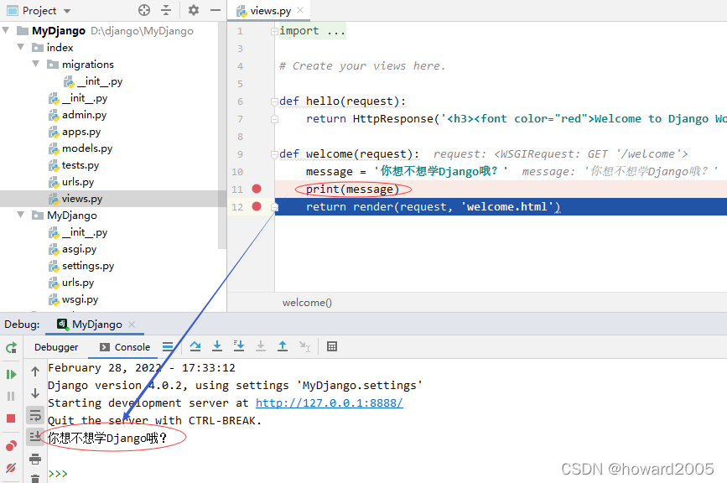The width and height of the screenshot is (727, 483).
Task: Select urls.py under MyDjango package
Action: coord(71,283)
